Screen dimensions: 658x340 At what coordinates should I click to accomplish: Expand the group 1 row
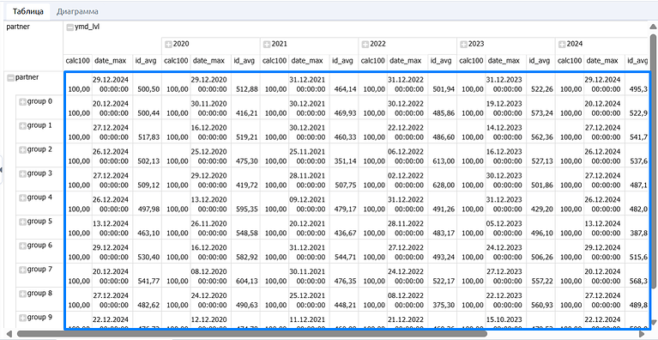[22, 125]
